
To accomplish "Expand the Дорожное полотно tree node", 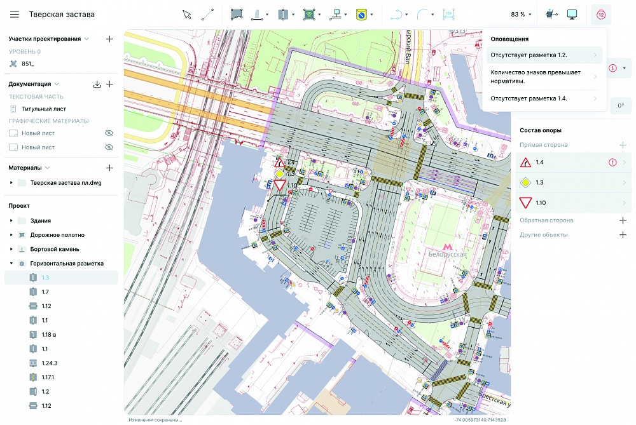I will point(11,235).
